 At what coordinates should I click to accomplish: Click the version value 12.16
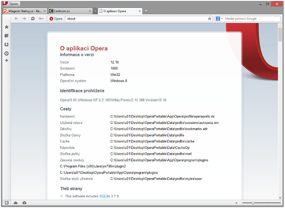[114, 62]
